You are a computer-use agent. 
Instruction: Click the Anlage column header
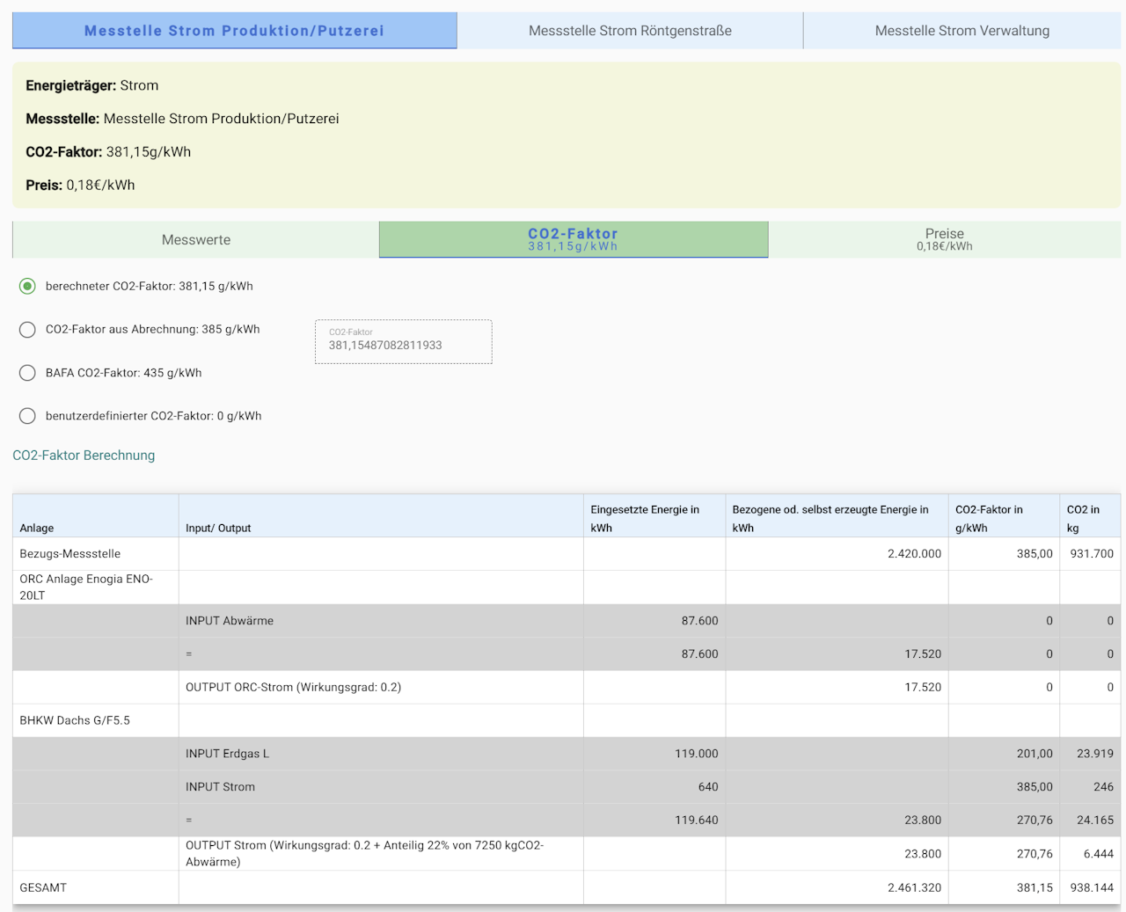point(37,528)
